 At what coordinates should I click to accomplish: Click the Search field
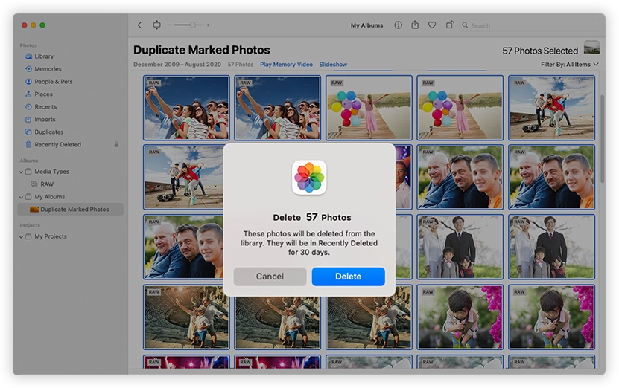(529, 25)
